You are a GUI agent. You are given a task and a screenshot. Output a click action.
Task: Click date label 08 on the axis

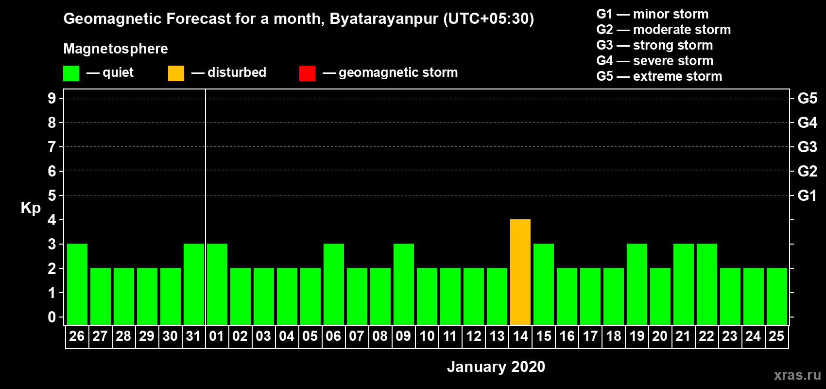point(380,336)
